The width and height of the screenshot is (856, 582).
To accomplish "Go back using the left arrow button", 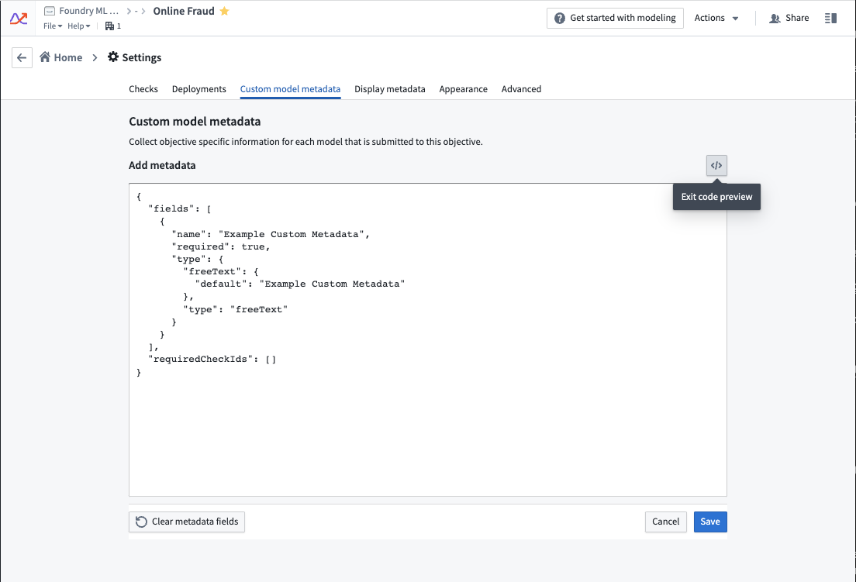I will click(x=22, y=57).
